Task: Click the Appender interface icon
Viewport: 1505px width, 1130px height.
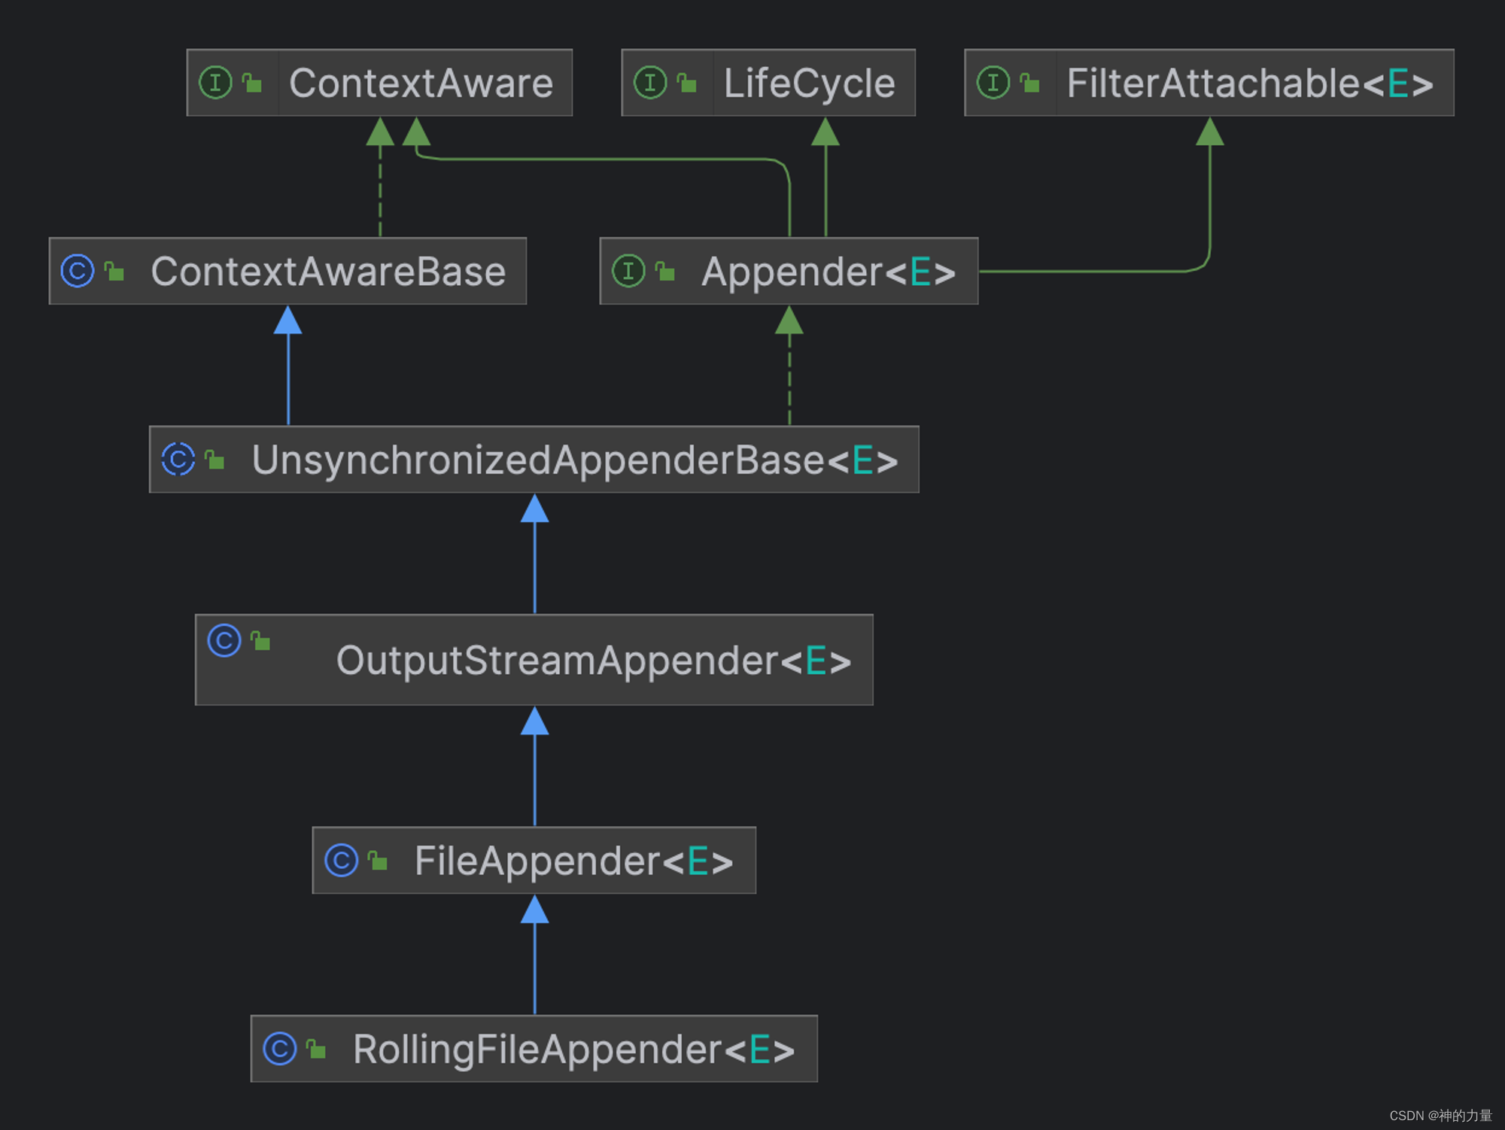Action: [x=628, y=271]
